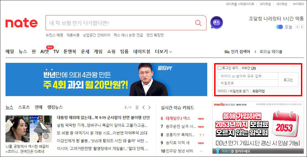Open headline 조달청 나라장터 1시간 먹통
This screenshot has height=157, width=307.
(x=276, y=19)
